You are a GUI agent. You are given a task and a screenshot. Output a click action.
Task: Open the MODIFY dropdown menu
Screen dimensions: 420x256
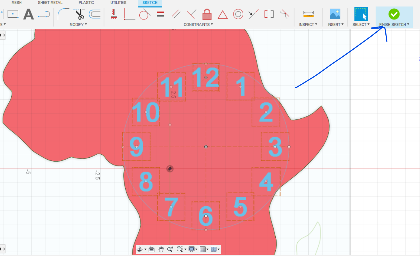[78, 25]
